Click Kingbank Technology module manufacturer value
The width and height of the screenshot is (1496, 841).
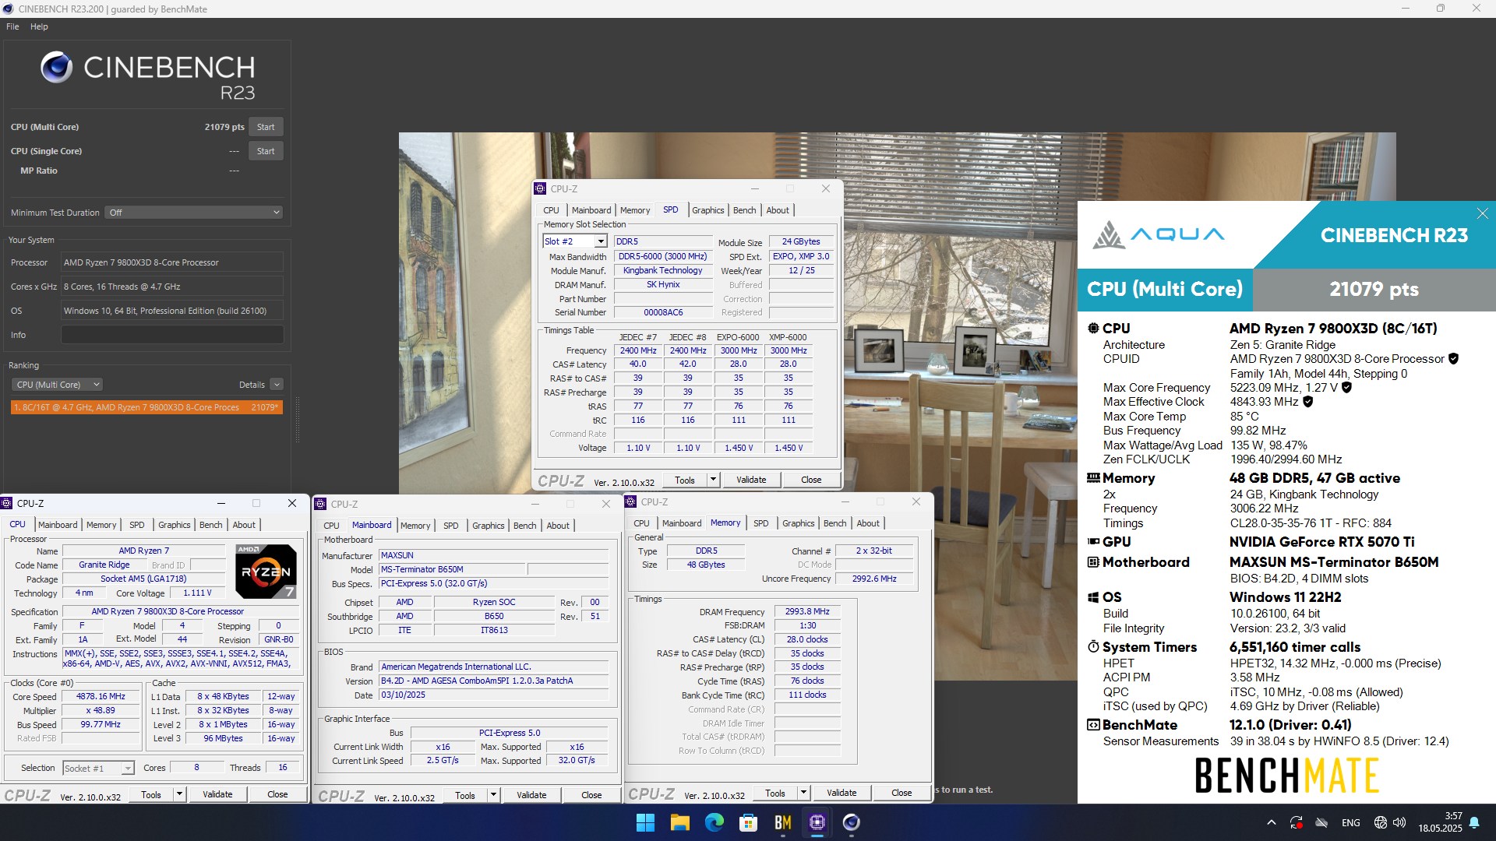click(663, 270)
